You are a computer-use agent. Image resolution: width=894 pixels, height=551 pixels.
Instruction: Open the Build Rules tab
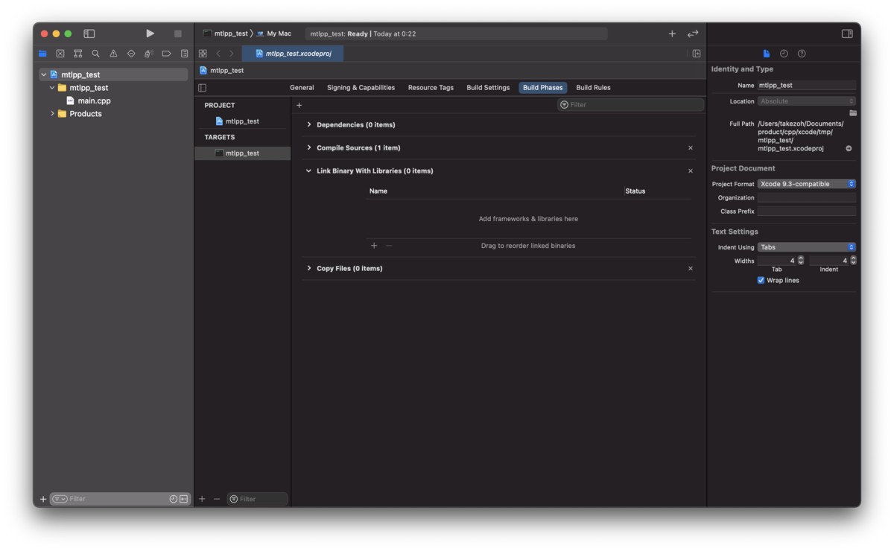(x=593, y=88)
